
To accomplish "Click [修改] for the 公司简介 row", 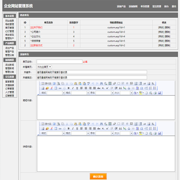I will pos(161,32).
